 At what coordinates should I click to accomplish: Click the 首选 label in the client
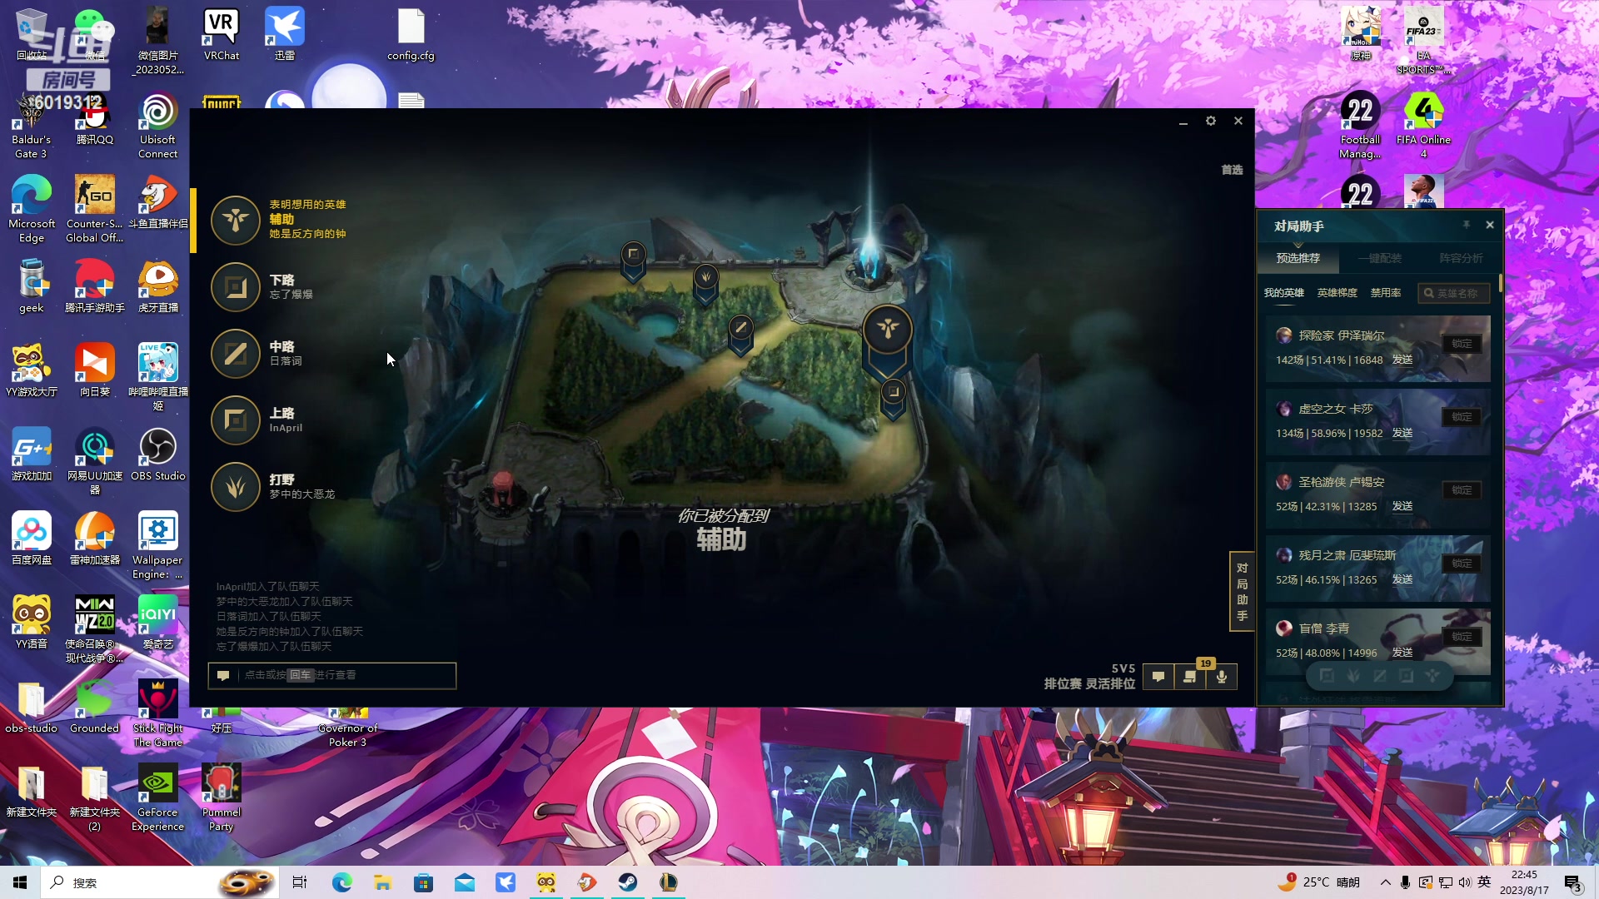tap(1232, 170)
